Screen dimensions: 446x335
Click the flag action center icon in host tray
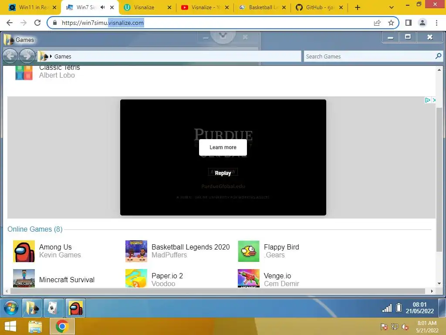tap(384, 327)
